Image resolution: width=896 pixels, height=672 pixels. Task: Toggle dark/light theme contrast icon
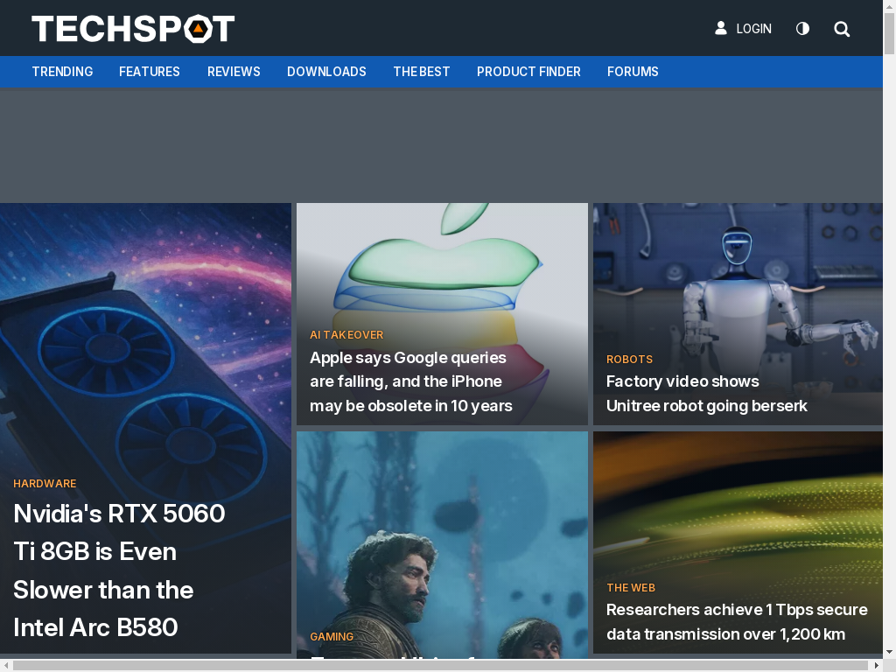802,29
